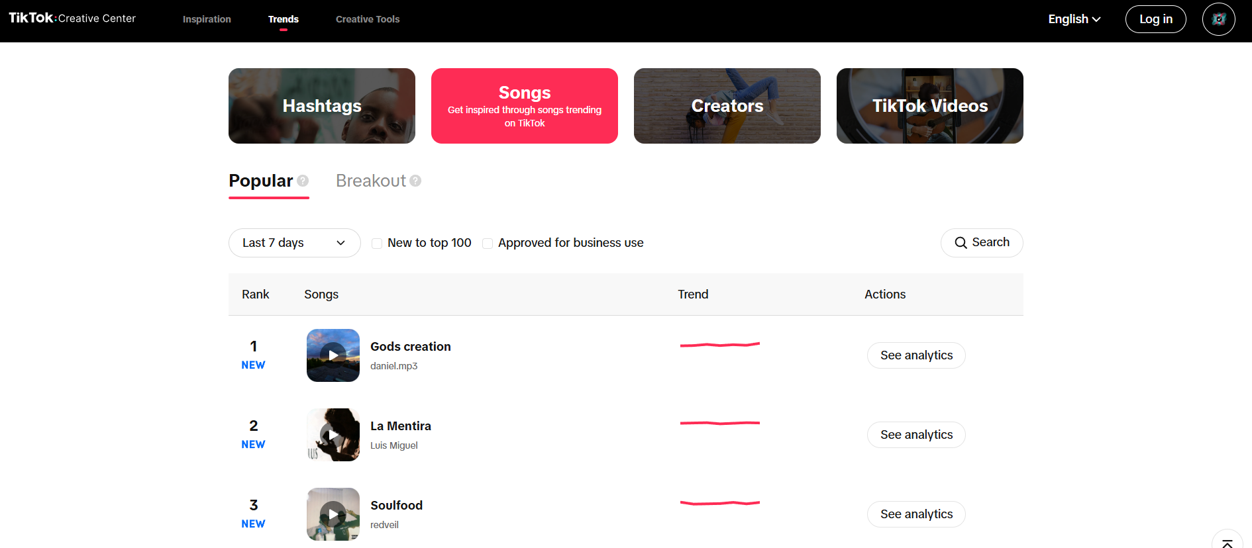The height and width of the screenshot is (548, 1252).
Task: Click the Log in button
Action: [x=1156, y=19]
